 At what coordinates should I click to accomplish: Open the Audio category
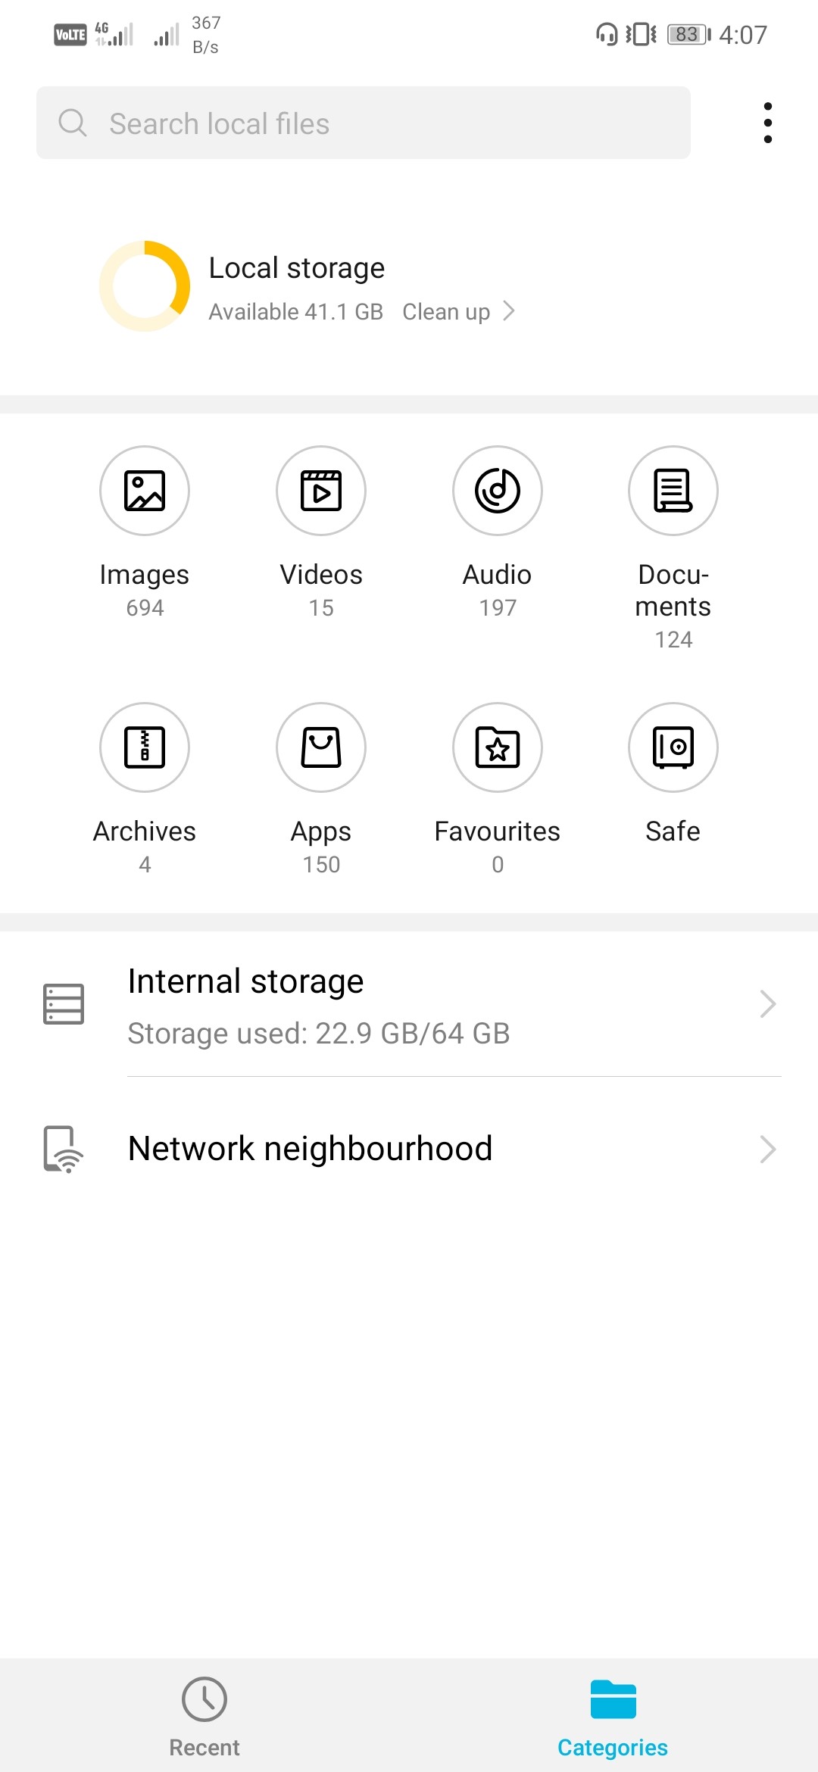click(x=498, y=491)
